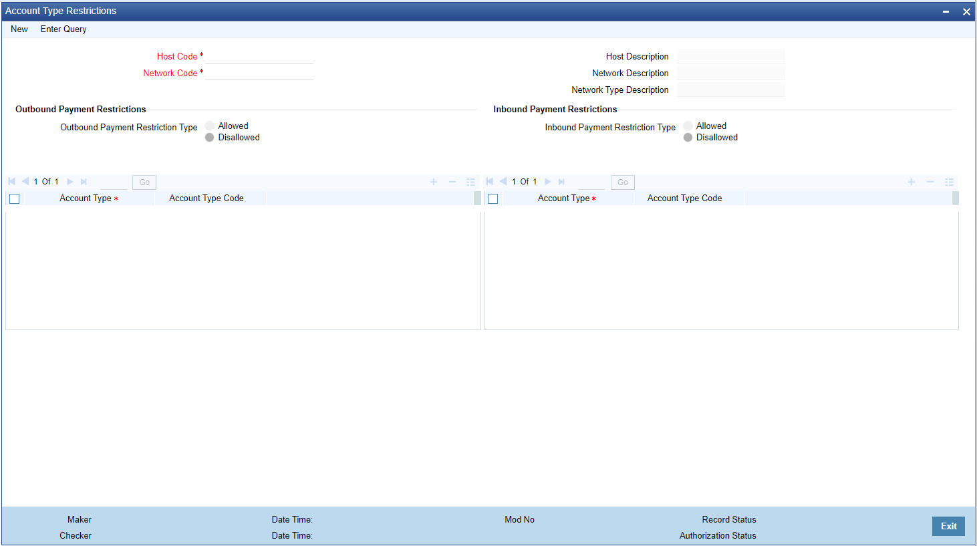This screenshot has height=546, width=977.
Task: Minimize the Account Type Restrictions window
Action: tap(946, 11)
